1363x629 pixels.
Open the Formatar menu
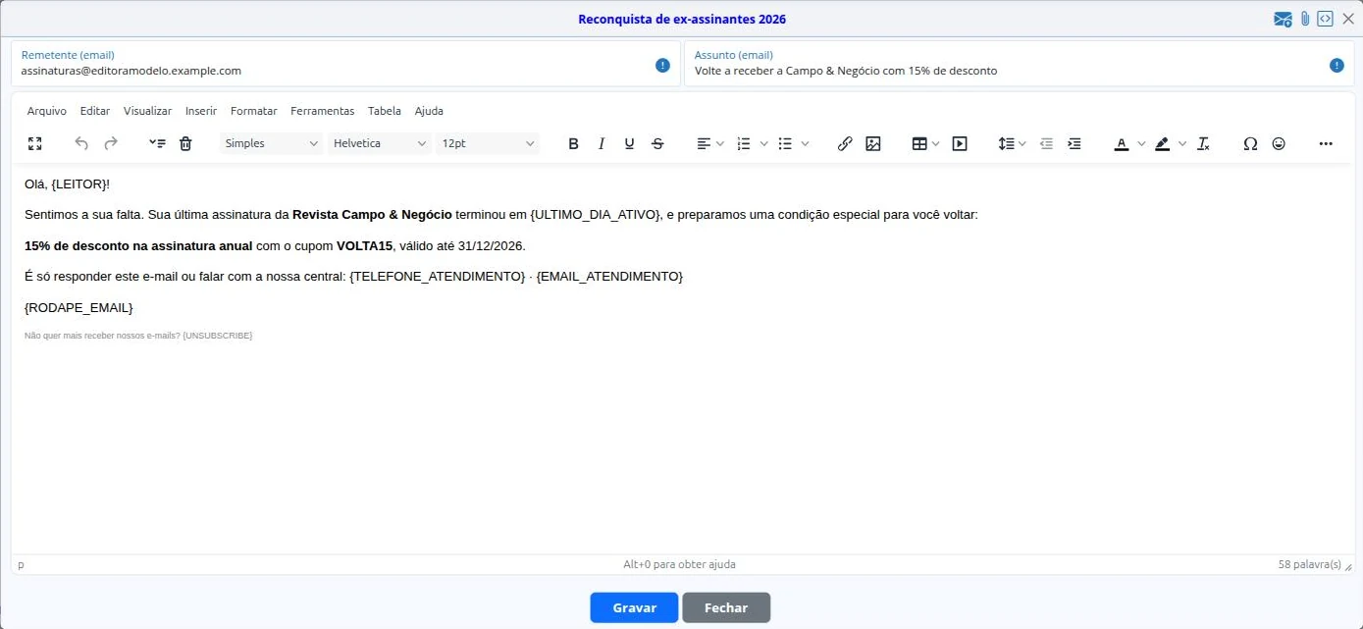click(254, 111)
